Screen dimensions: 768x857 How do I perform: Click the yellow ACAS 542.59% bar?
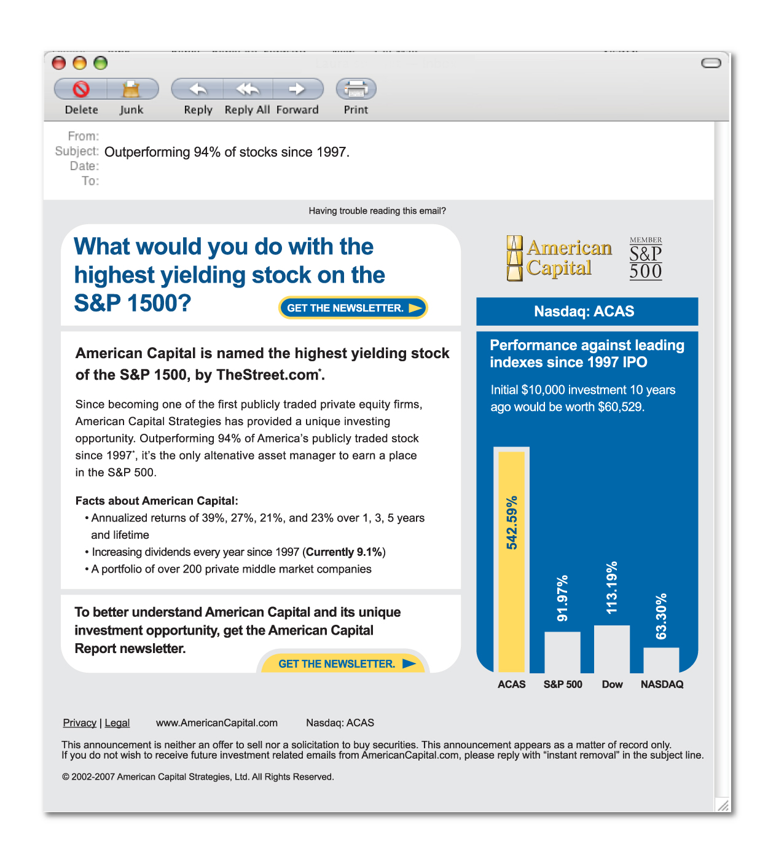pos(511,561)
